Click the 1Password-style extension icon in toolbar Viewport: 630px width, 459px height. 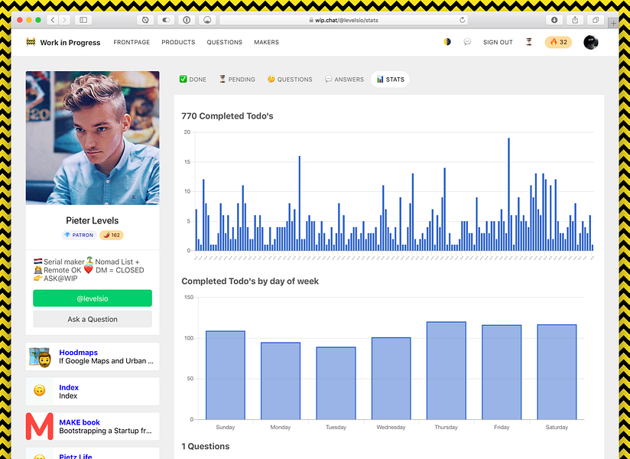[x=187, y=20]
